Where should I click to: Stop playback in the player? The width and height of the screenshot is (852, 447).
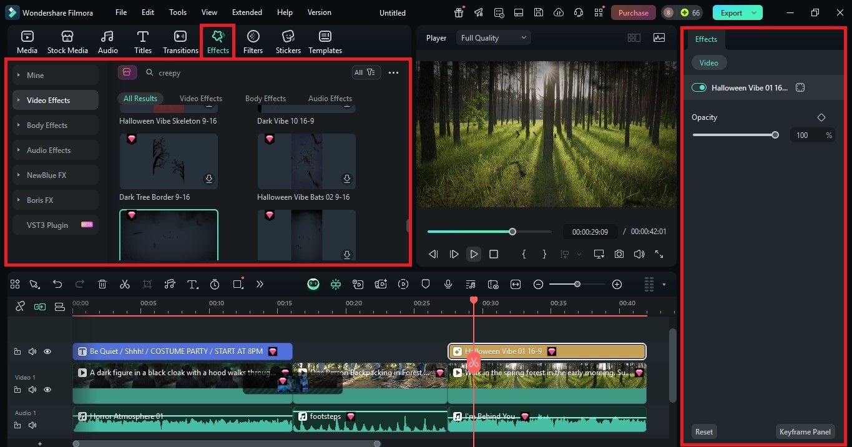[494, 254]
